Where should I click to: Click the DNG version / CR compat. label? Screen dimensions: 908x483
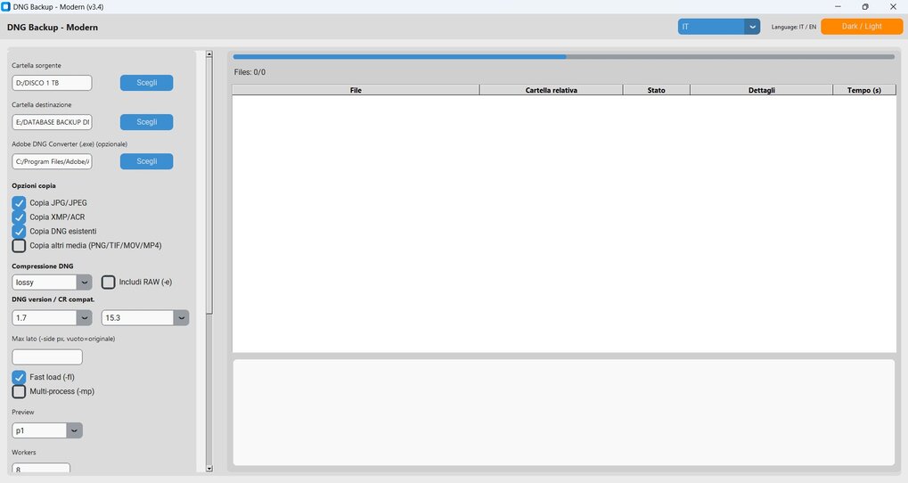[53, 299]
